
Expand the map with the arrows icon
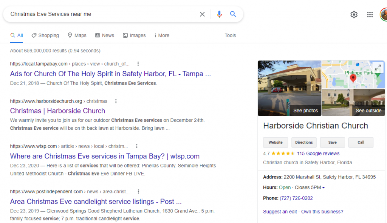378,67
